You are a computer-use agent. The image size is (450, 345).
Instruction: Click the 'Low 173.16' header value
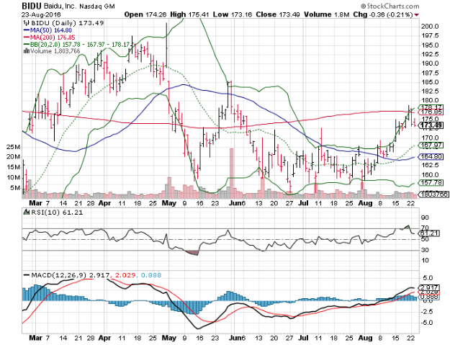pyautogui.click(x=232, y=14)
